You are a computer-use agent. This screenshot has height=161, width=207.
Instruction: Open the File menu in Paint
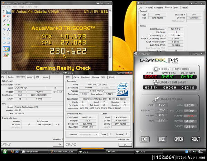(4, 7)
